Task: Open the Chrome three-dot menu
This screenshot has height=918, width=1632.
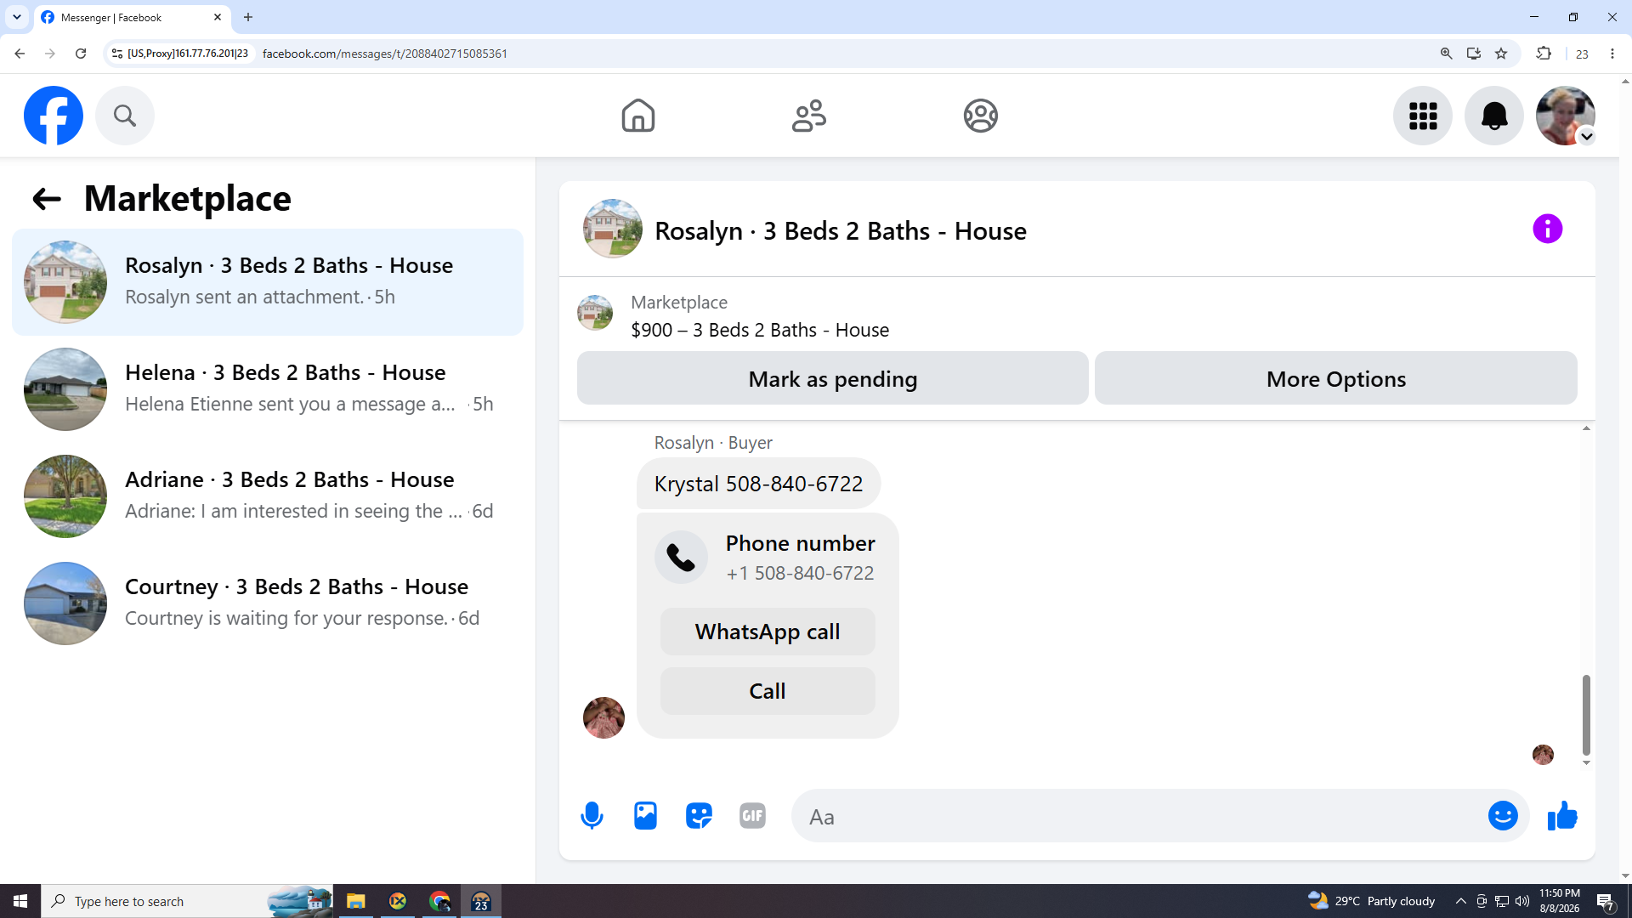Action: (x=1612, y=54)
